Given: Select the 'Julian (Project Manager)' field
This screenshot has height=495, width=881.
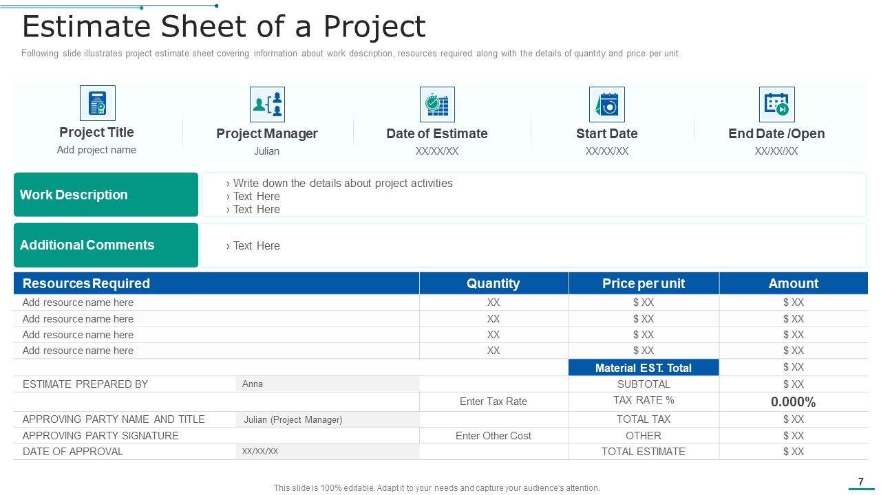Looking at the screenshot, I should [327, 419].
